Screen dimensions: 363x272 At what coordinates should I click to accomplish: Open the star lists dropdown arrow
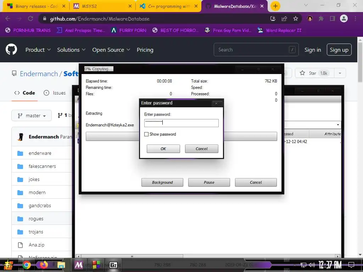click(340, 73)
